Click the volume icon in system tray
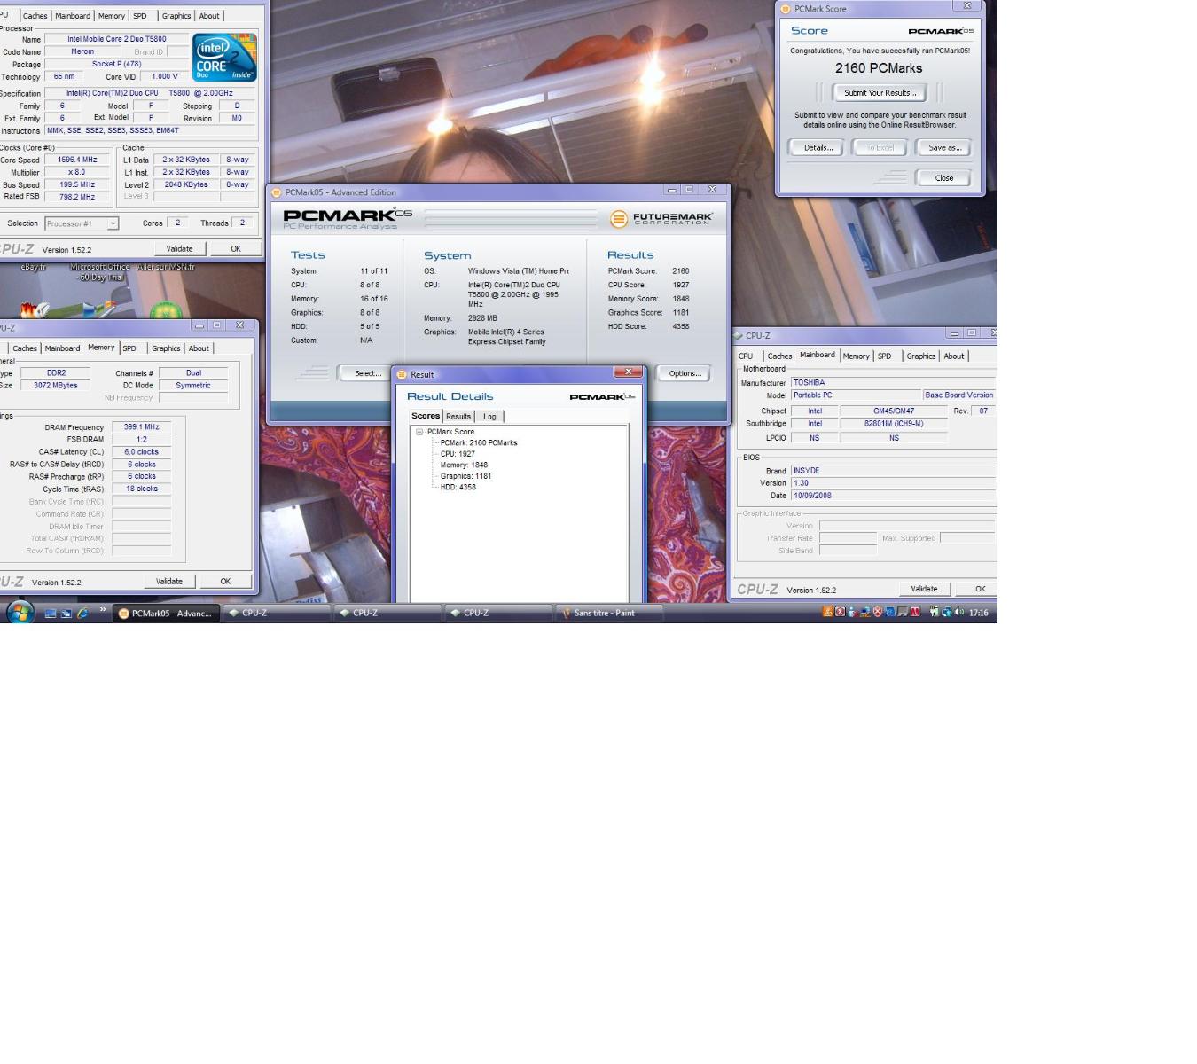The image size is (1197, 1064). [x=958, y=612]
